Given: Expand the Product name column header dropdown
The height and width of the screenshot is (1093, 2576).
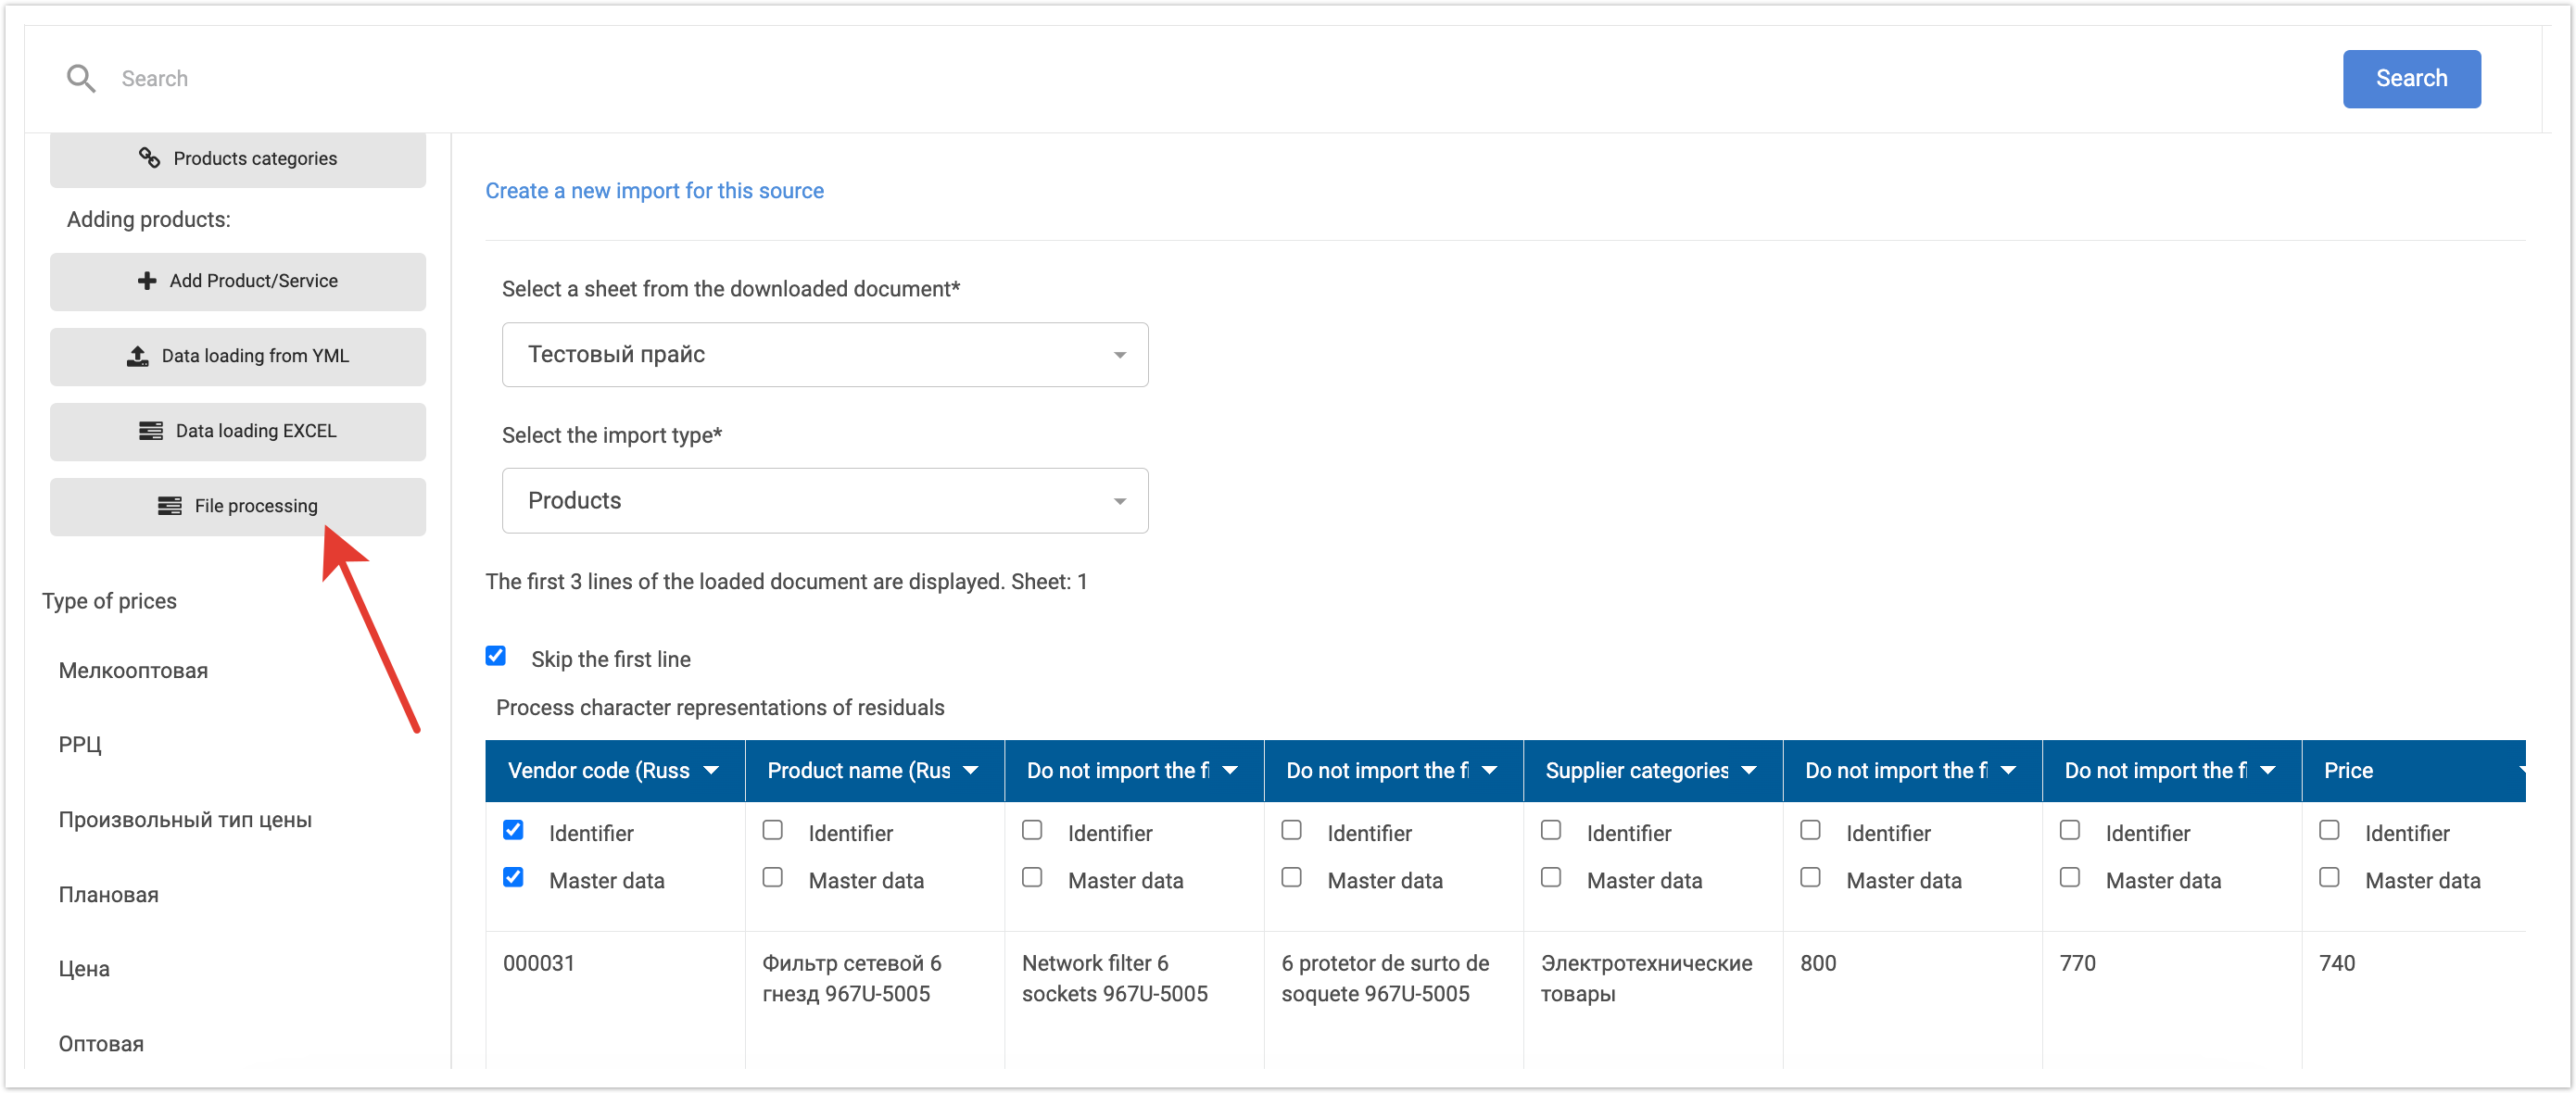Looking at the screenshot, I should click(970, 770).
